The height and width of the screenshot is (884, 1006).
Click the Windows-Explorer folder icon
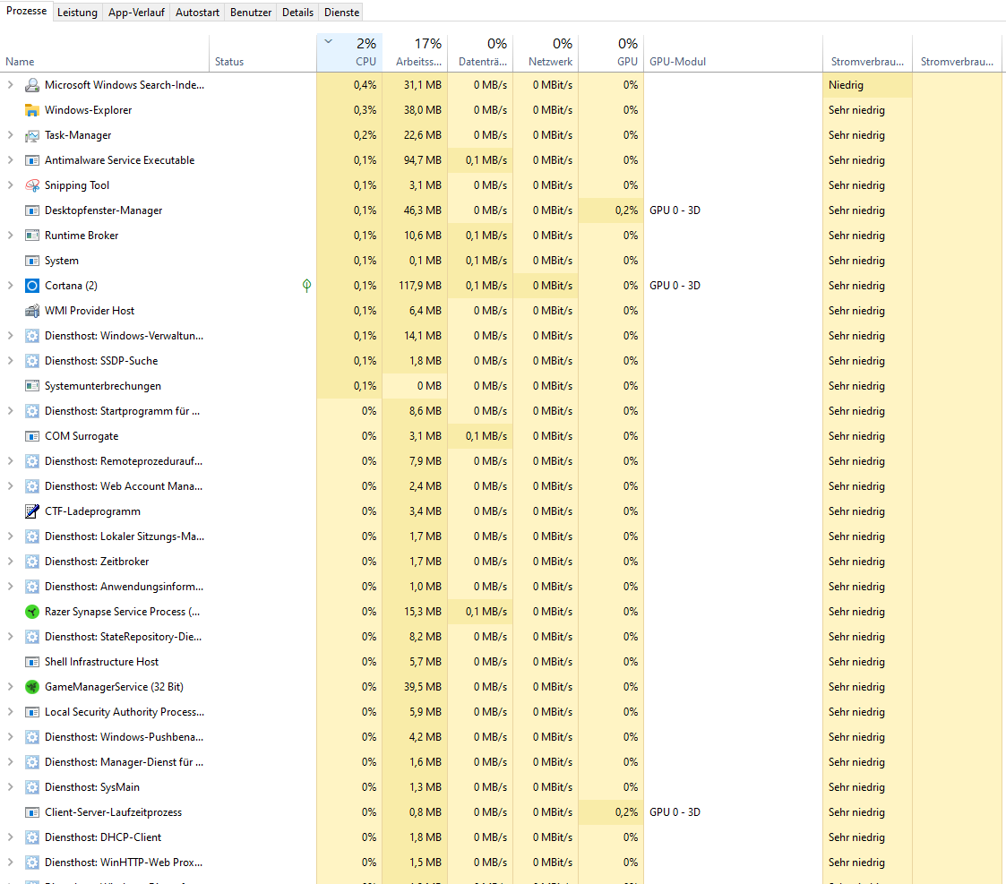pos(32,109)
